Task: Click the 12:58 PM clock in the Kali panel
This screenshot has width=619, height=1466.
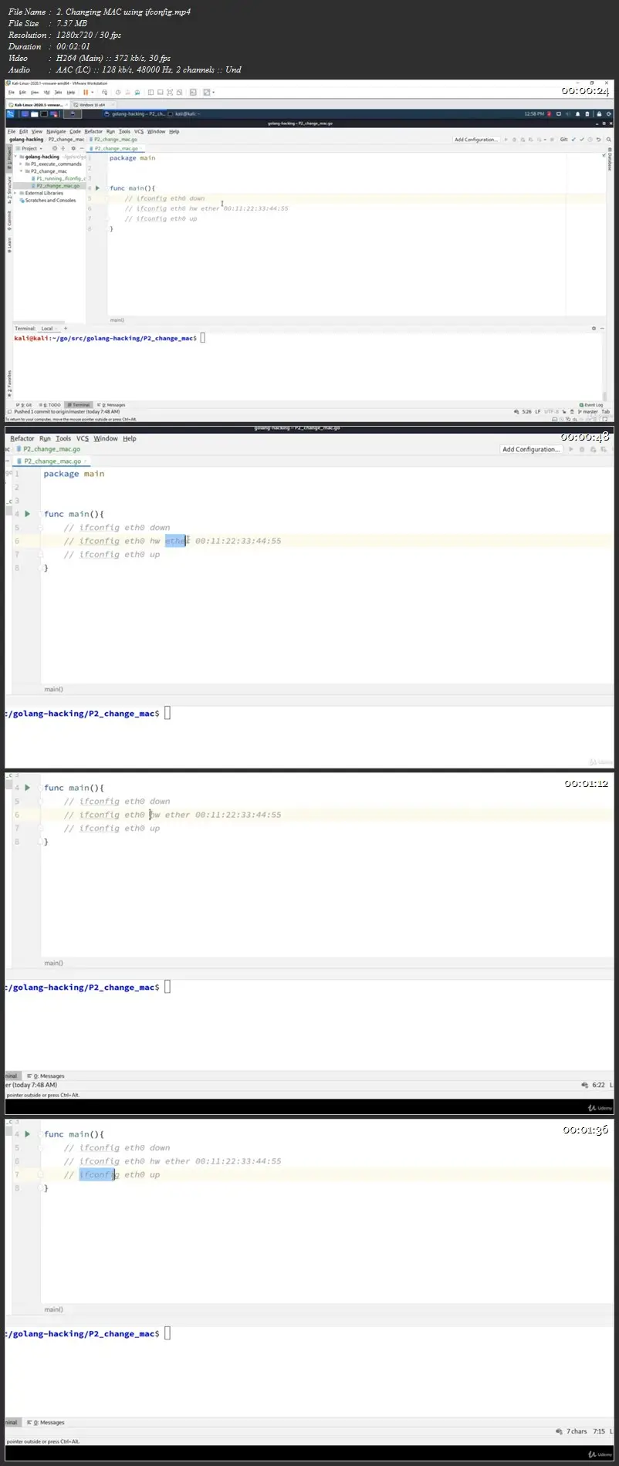Action: [533, 113]
